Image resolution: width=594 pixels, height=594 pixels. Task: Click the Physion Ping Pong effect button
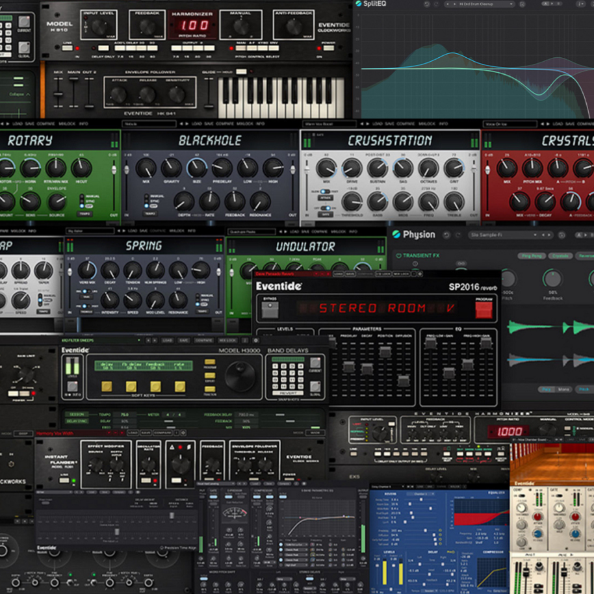point(532,256)
